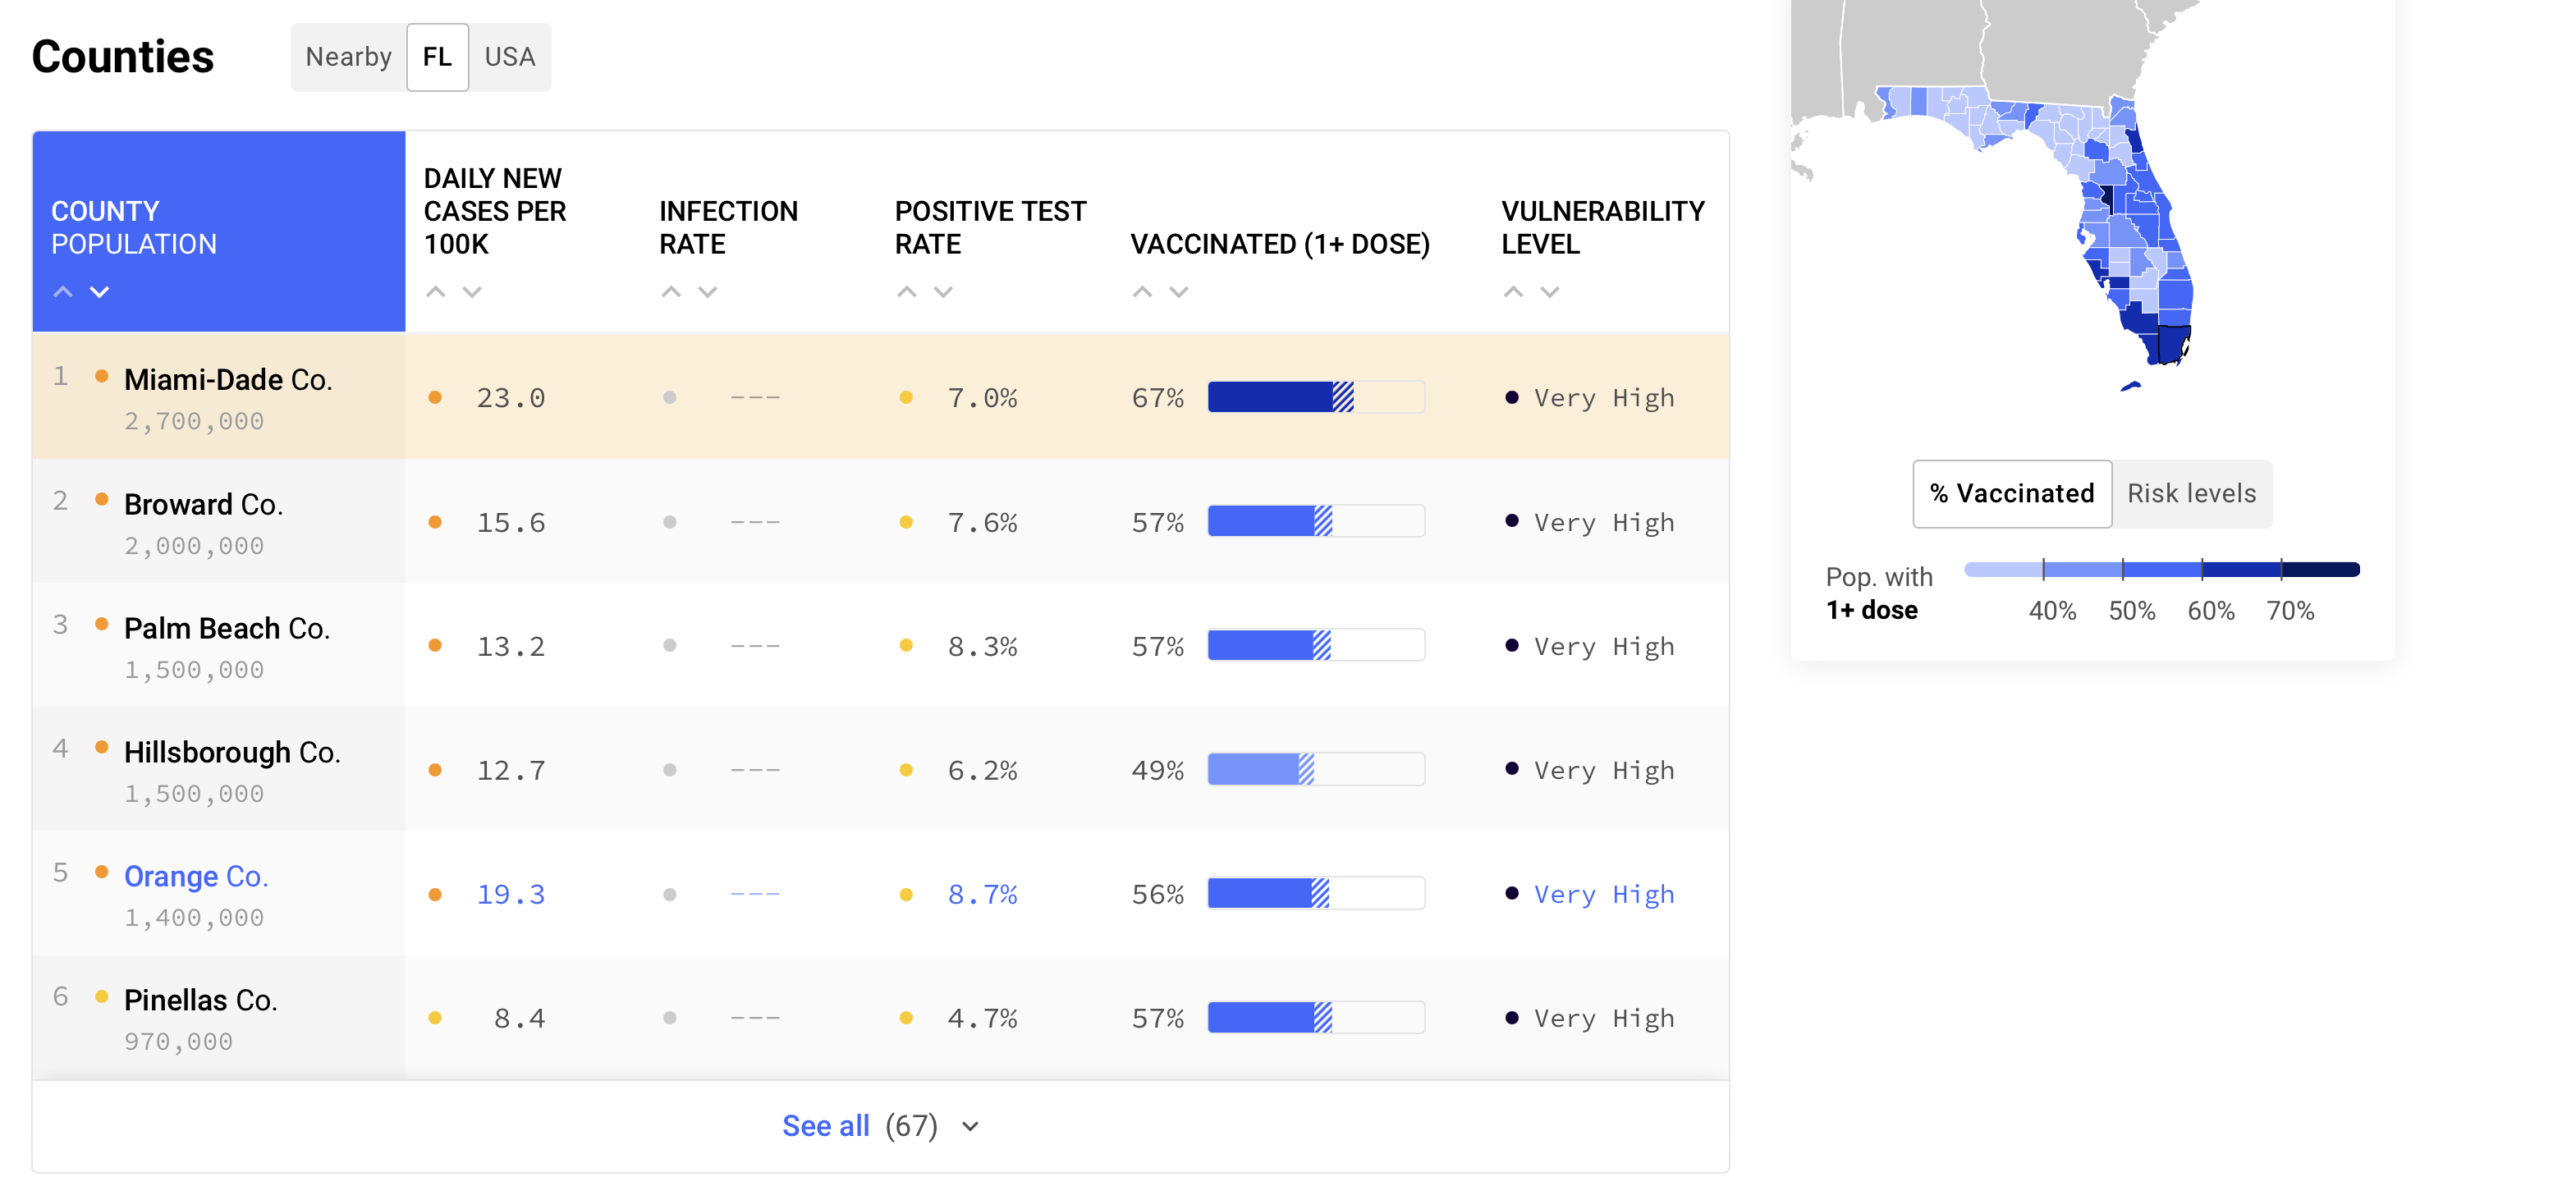
Task: Click Hillsborough 49% vaccination bar
Action: (x=1316, y=769)
